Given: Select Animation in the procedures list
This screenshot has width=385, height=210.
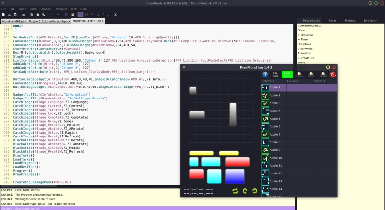Looking at the screenshot, I should point(305,53).
